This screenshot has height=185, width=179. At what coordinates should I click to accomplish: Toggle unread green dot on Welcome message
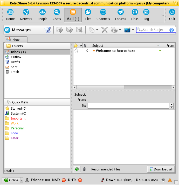(160, 50)
